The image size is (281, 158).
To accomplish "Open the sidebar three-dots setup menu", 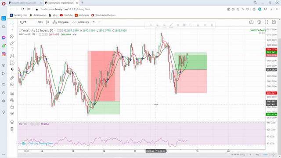I will point(4,154).
